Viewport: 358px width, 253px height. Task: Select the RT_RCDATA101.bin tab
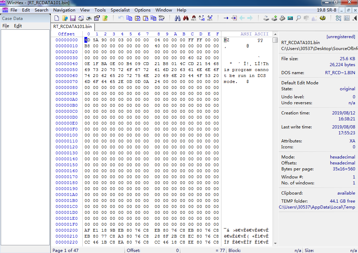pyautogui.click(x=73, y=27)
